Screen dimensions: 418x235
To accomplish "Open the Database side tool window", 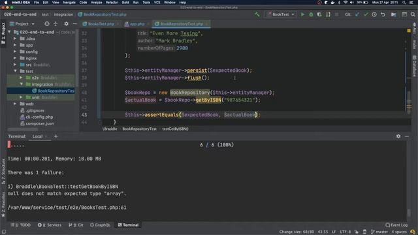I will coord(414,66).
